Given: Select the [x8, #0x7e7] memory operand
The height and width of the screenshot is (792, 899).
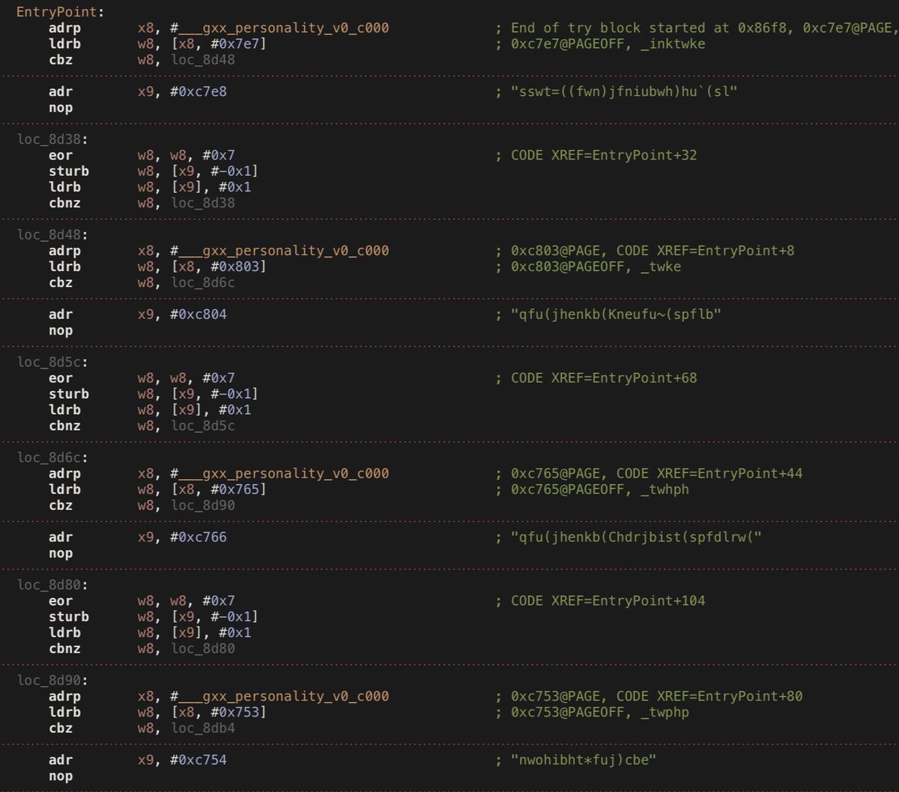Looking at the screenshot, I should point(219,43).
